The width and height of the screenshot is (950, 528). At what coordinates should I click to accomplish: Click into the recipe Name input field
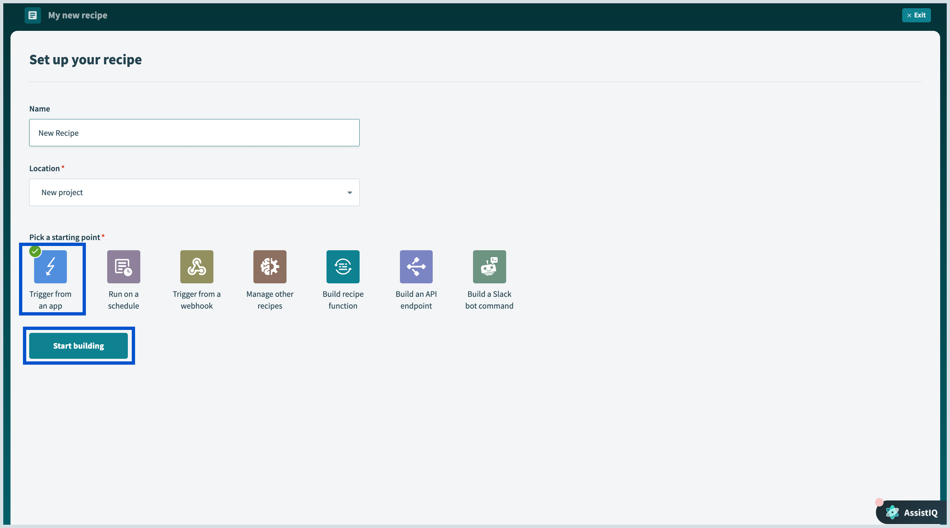[194, 133]
